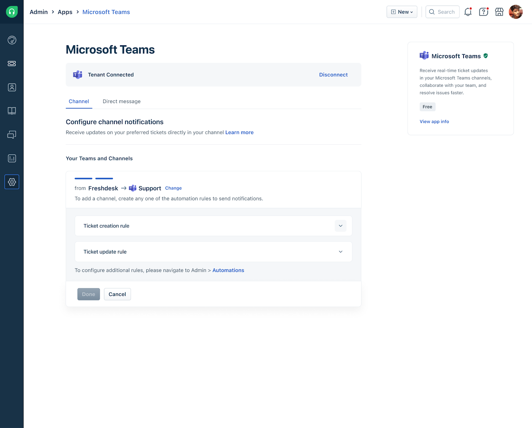
Task: Open notifications bell icon
Action: point(468,12)
